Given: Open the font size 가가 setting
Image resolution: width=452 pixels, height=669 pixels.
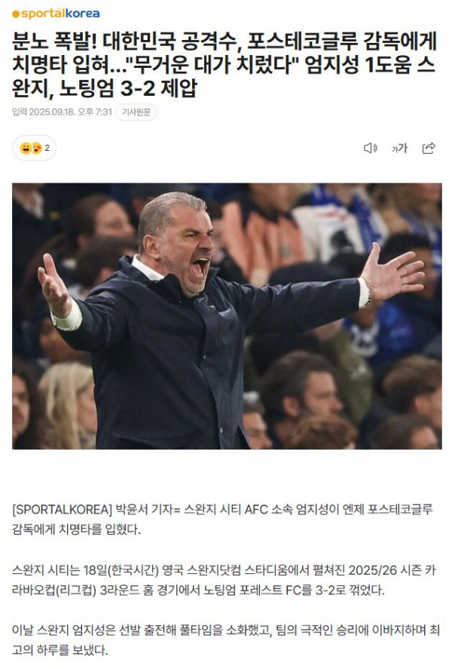Looking at the screenshot, I should point(399,148).
